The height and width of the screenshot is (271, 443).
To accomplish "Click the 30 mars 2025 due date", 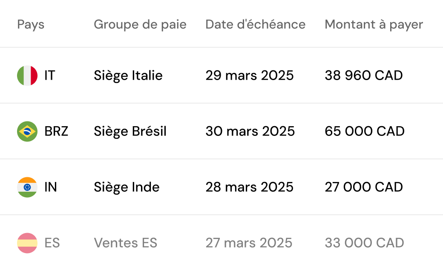I will pos(250,131).
